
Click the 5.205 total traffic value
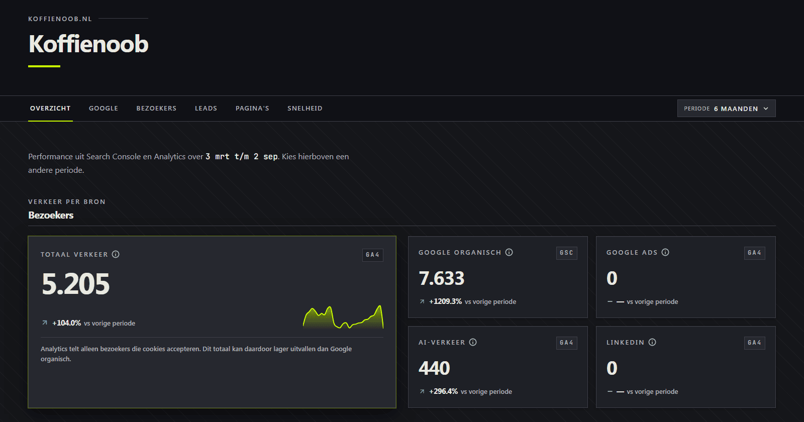coord(76,284)
